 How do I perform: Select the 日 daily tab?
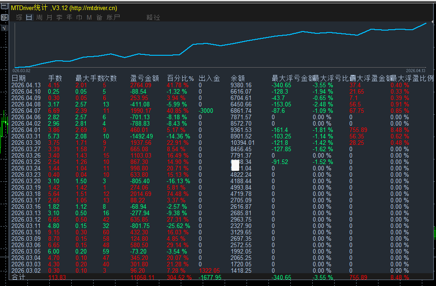click(x=29, y=17)
